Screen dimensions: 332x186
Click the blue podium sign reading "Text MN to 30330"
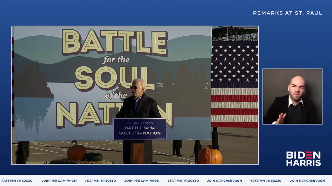[140, 129]
